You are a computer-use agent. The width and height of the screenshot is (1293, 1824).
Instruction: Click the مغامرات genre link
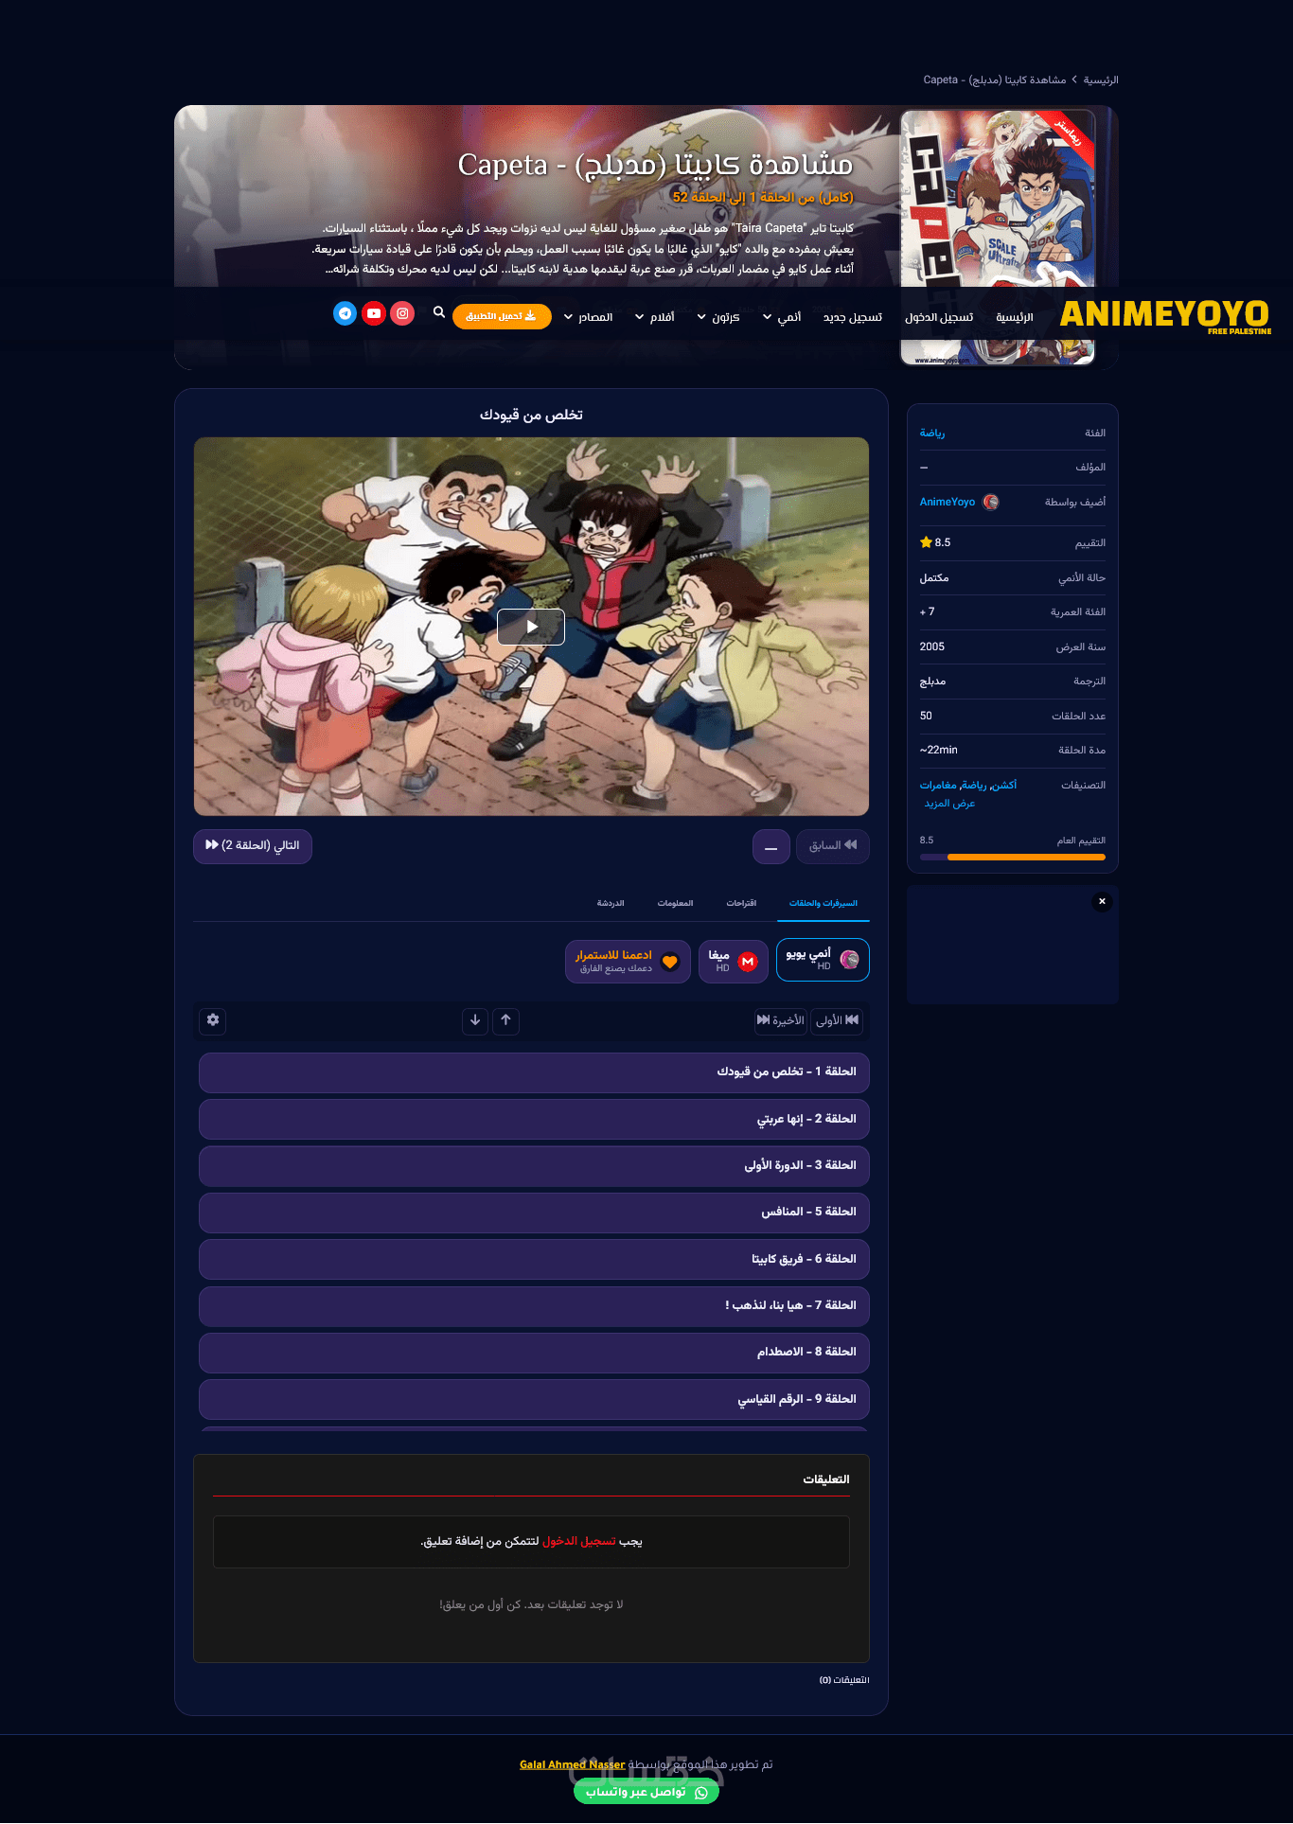click(938, 786)
